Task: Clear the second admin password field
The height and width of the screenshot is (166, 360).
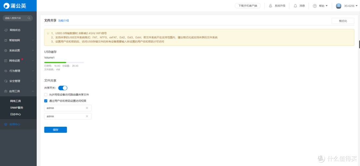Action: click(x=87, y=116)
